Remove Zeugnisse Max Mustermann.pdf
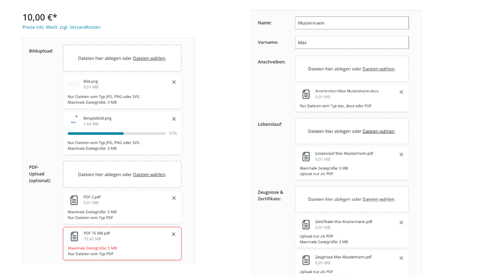Screen dimensions: 490x276 tap(401, 258)
